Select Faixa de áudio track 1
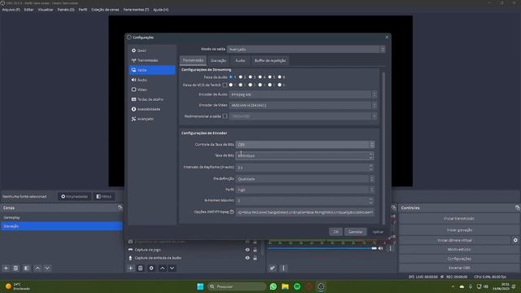Image resolution: width=521 pixels, height=293 pixels. pyautogui.click(x=231, y=77)
